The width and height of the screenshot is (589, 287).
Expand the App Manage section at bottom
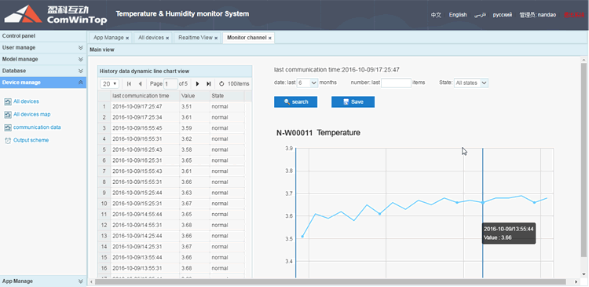tap(80, 281)
